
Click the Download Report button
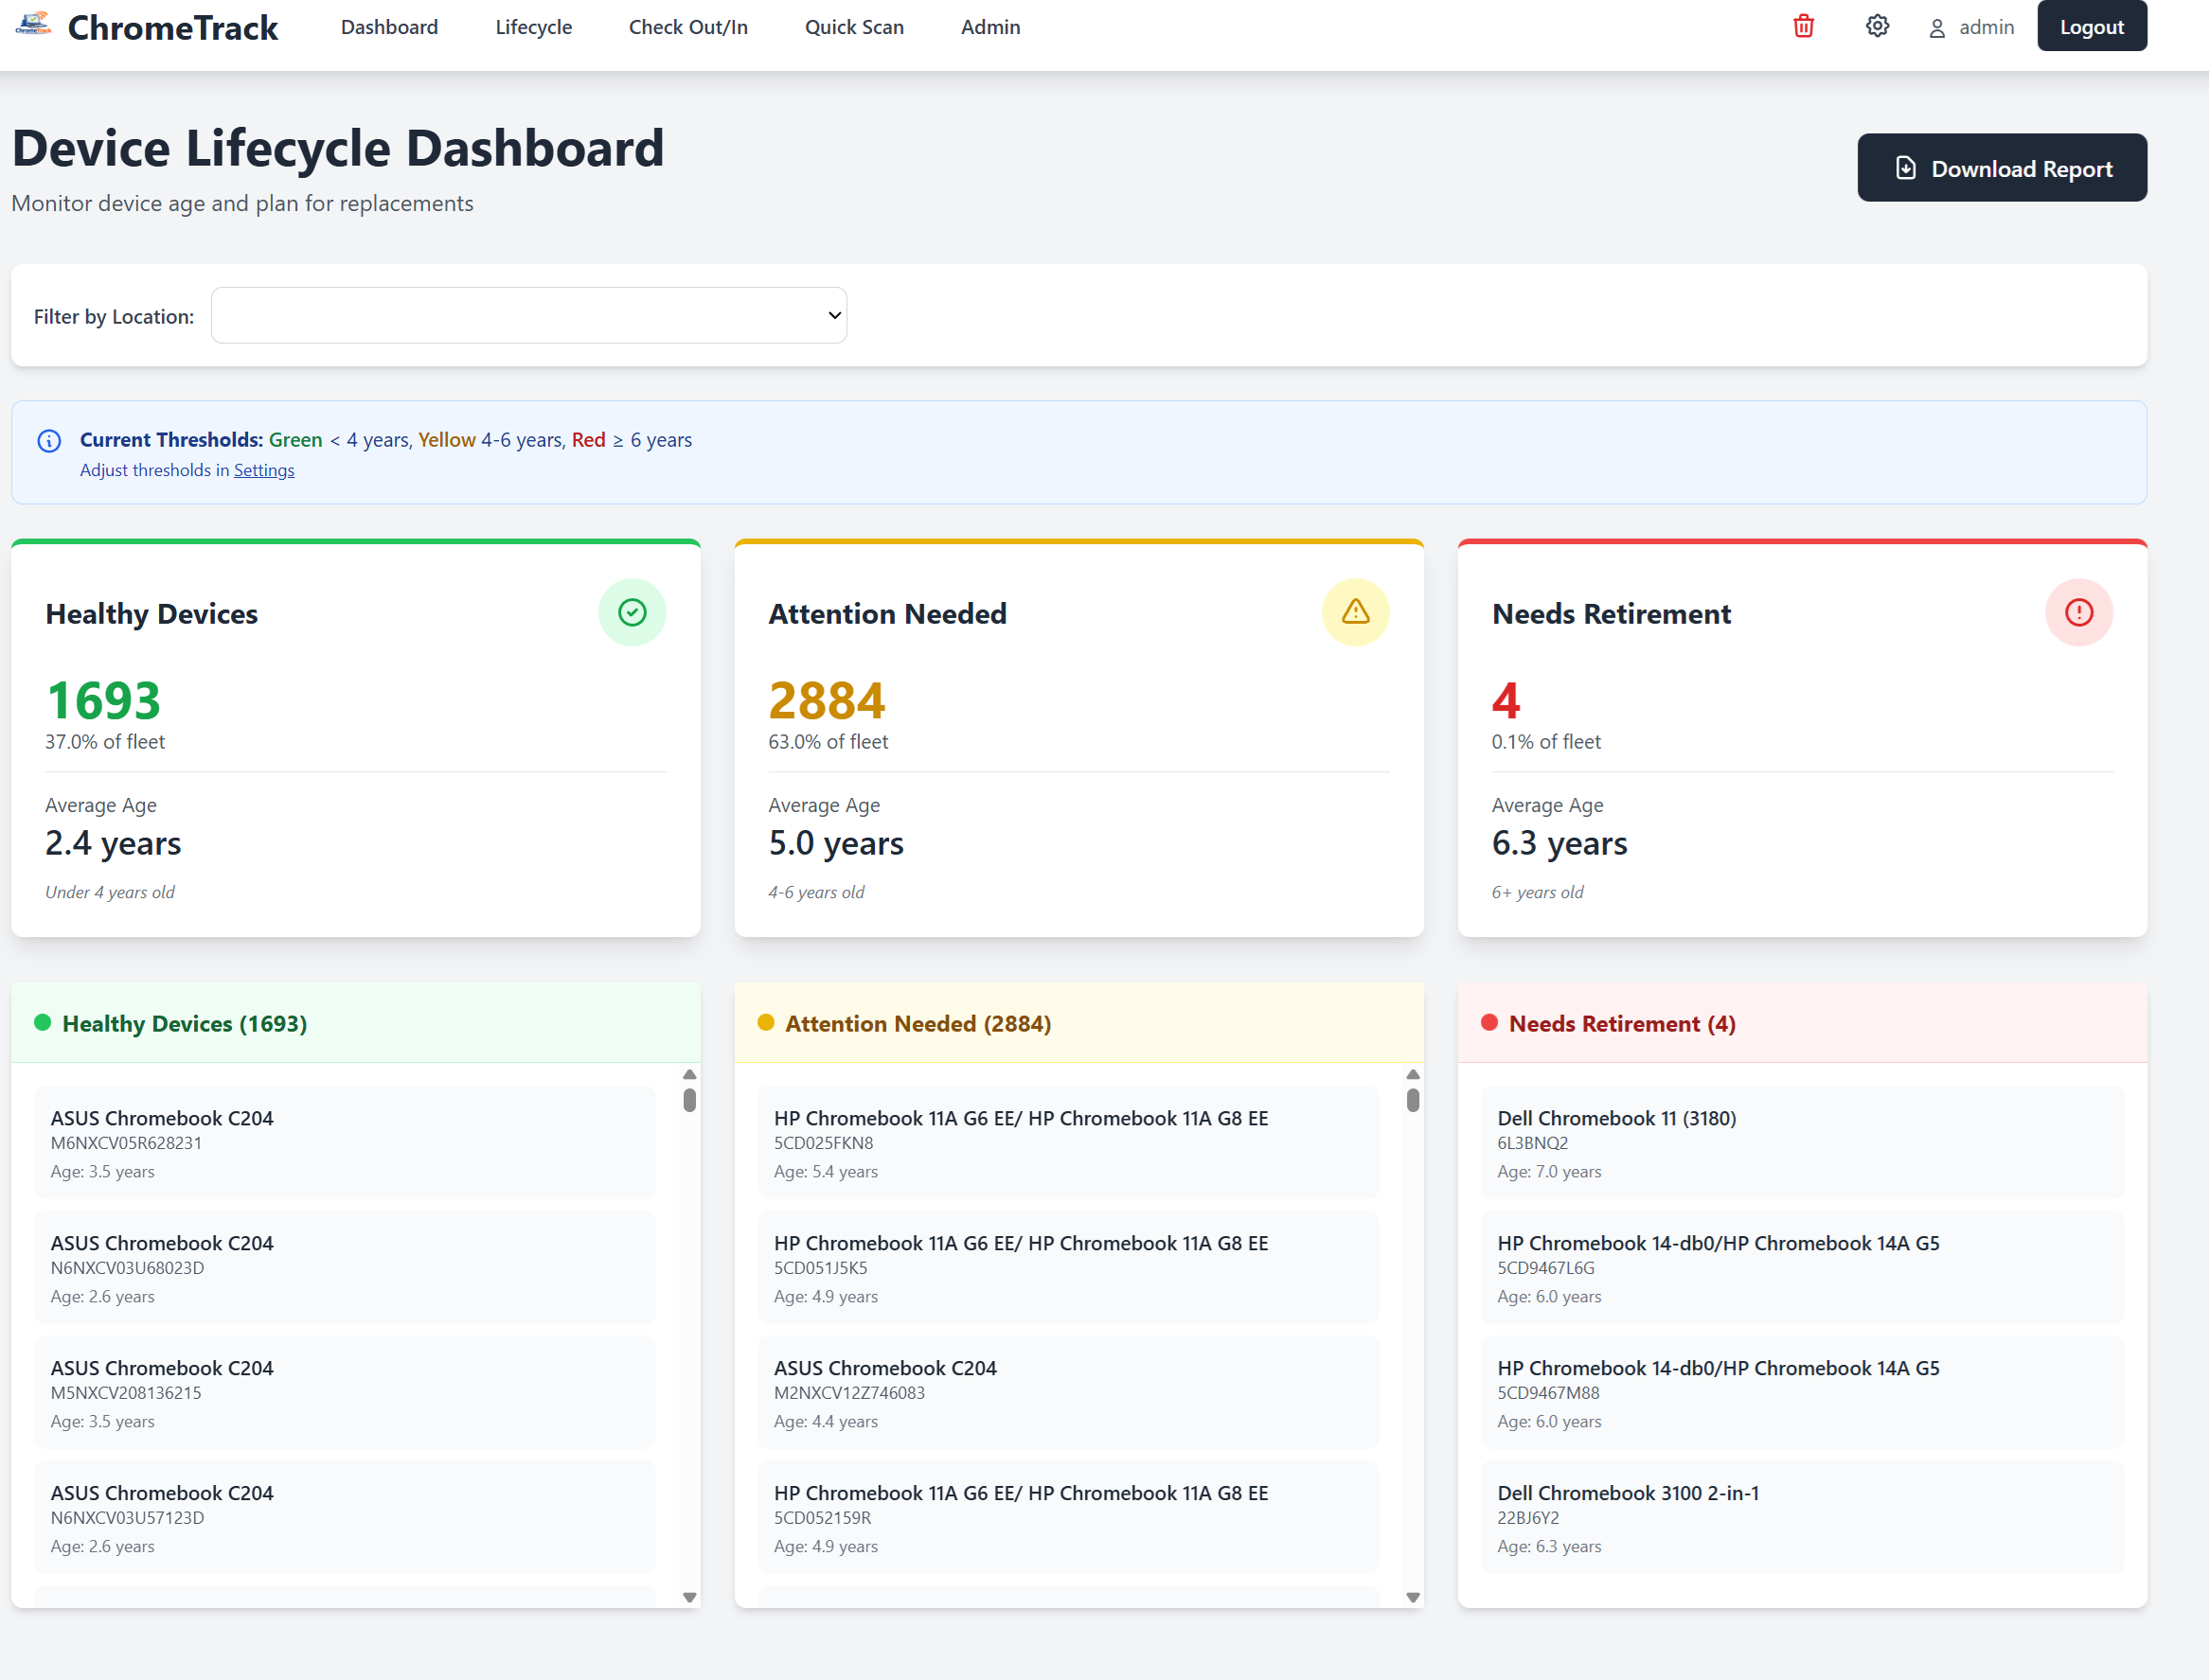pos(2001,167)
